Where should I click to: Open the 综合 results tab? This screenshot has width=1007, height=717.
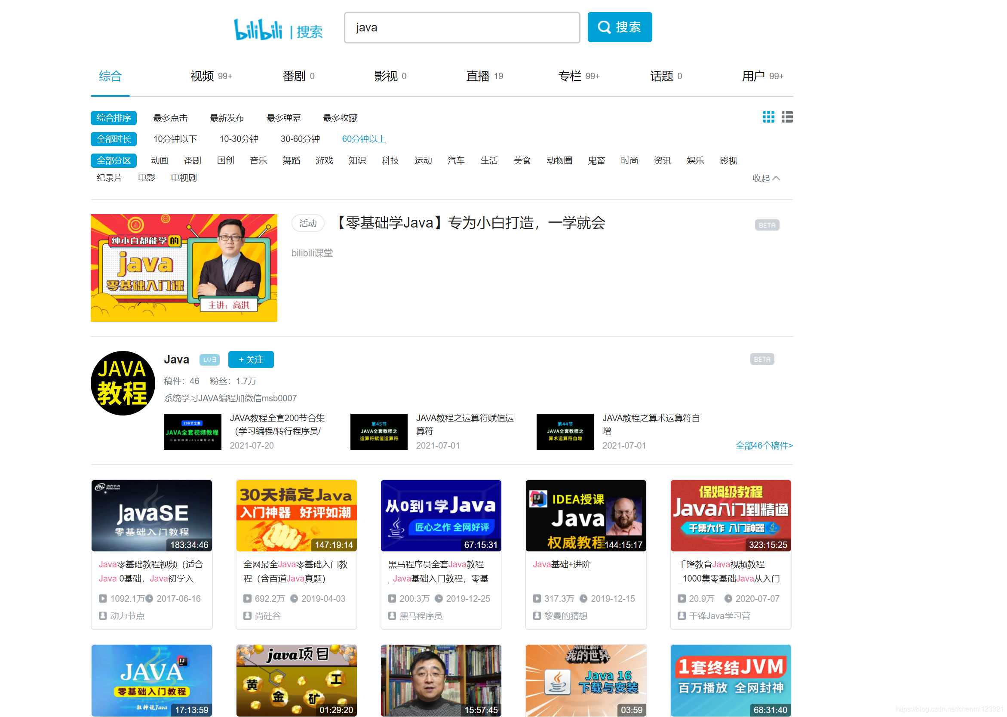(111, 77)
